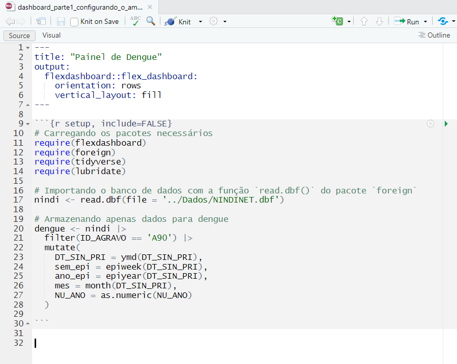
Task: Click on vertical_layout: fill line
Action: (108, 95)
